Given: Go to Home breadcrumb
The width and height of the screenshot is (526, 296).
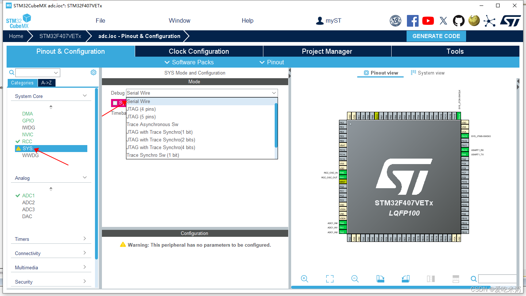Looking at the screenshot, I should 16,36.
